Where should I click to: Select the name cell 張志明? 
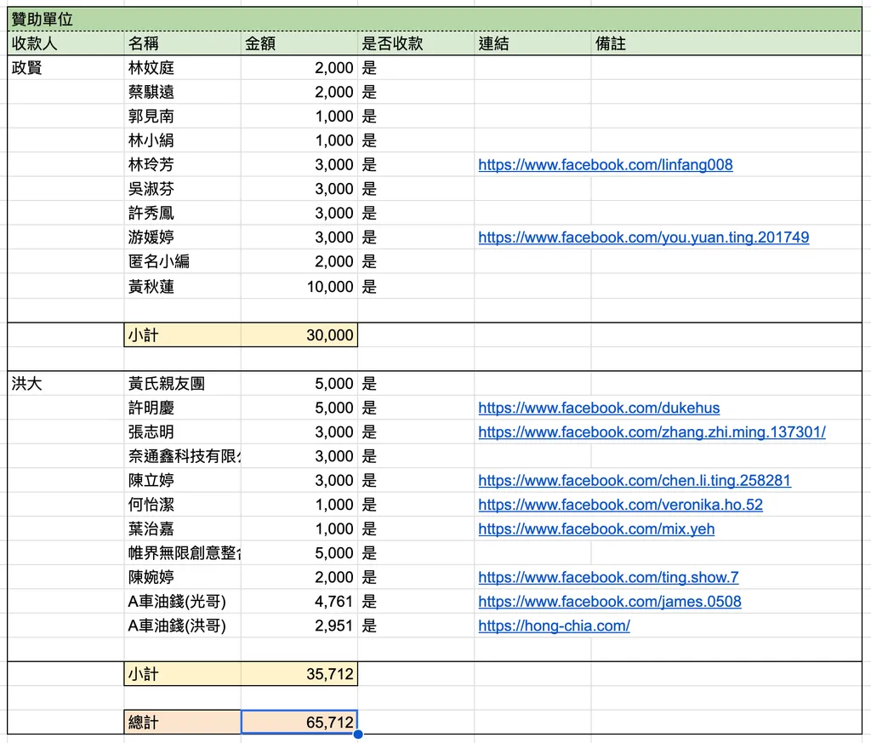(x=182, y=432)
